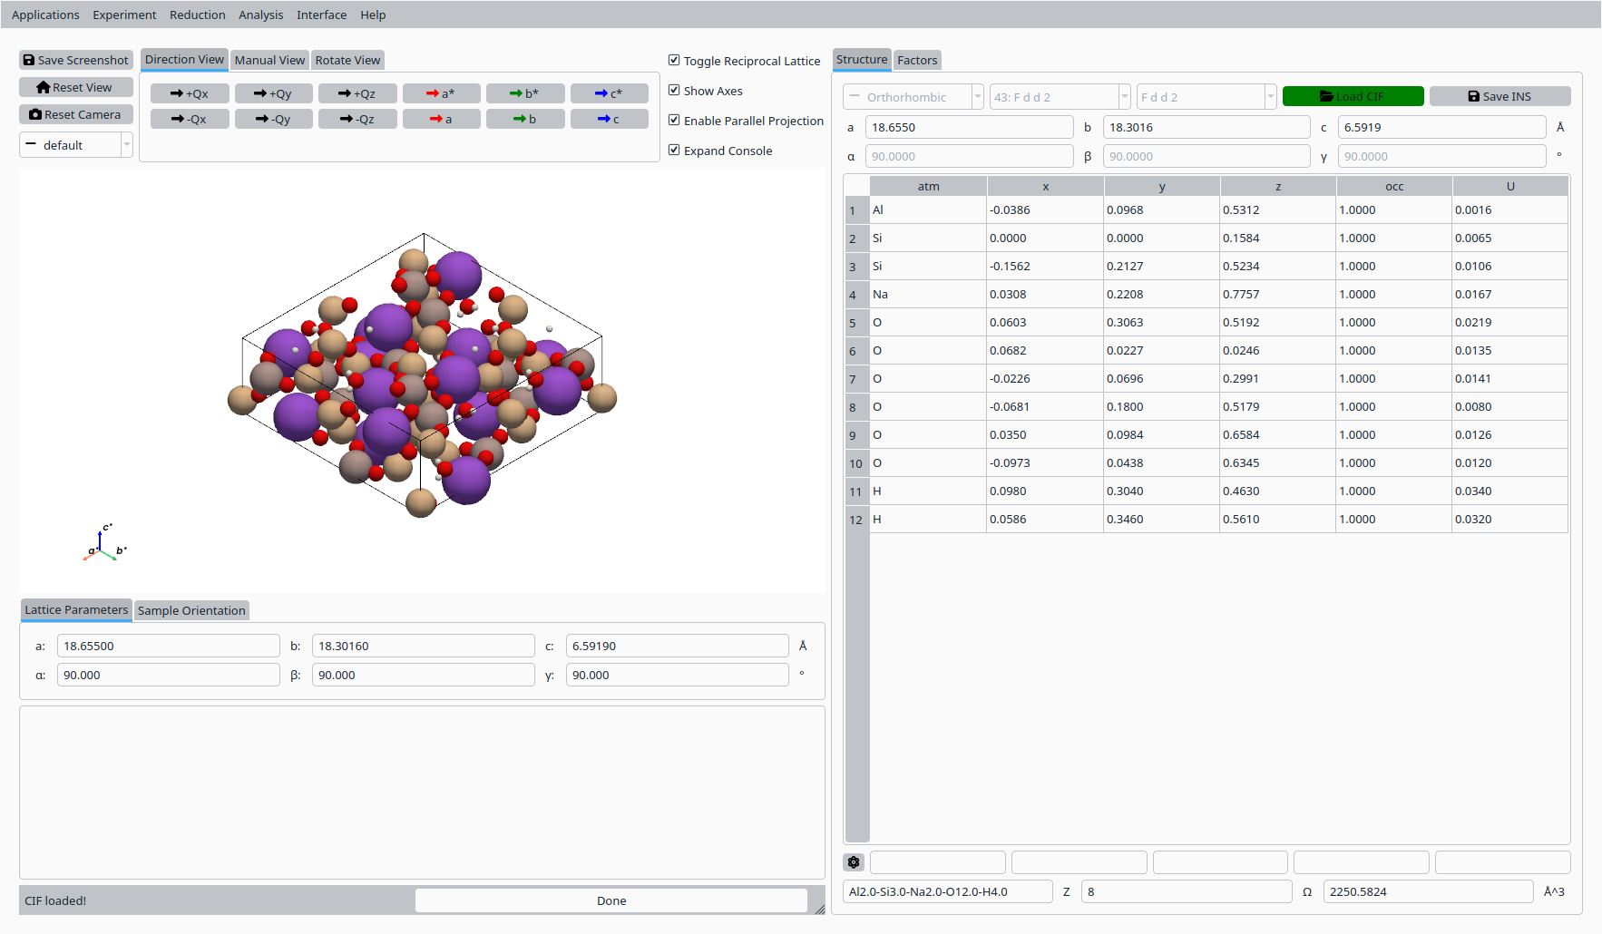Align view with the red a* axis

pyautogui.click(x=442, y=92)
